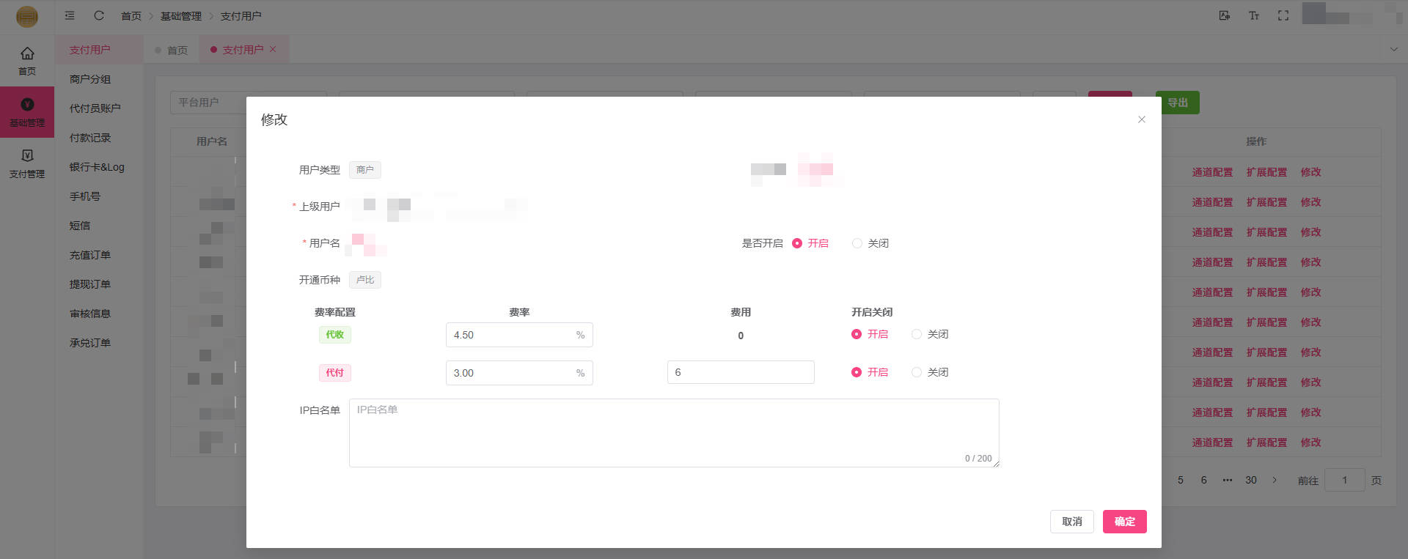Click the IP白名单 text area
Image resolution: width=1408 pixels, height=559 pixels.
[673, 432]
